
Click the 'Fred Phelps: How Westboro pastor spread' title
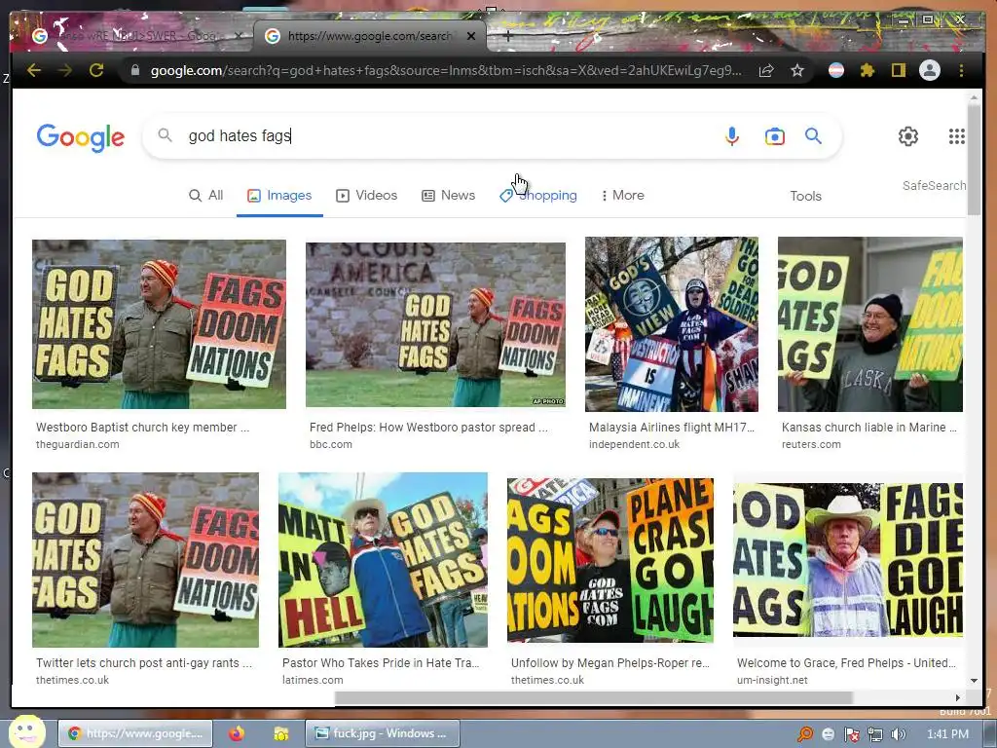[428, 428]
